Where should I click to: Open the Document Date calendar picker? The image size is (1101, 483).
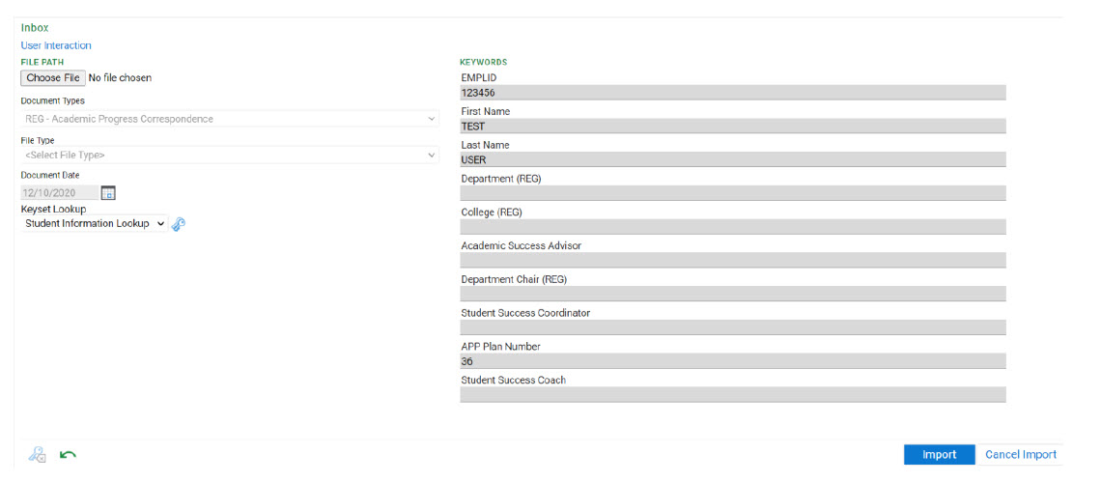[x=108, y=193]
